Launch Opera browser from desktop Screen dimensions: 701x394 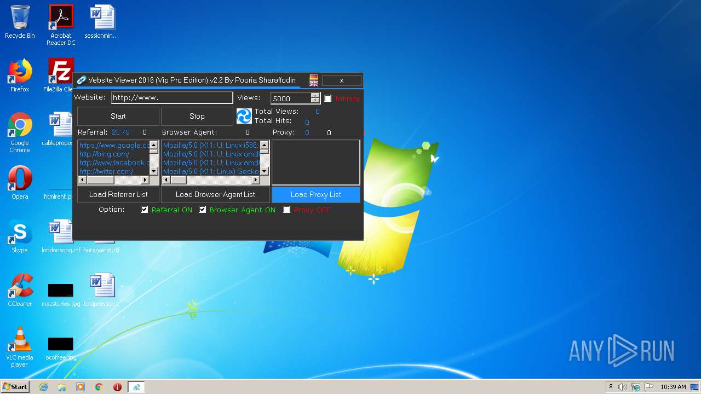pyautogui.click(x=20, y=183)
